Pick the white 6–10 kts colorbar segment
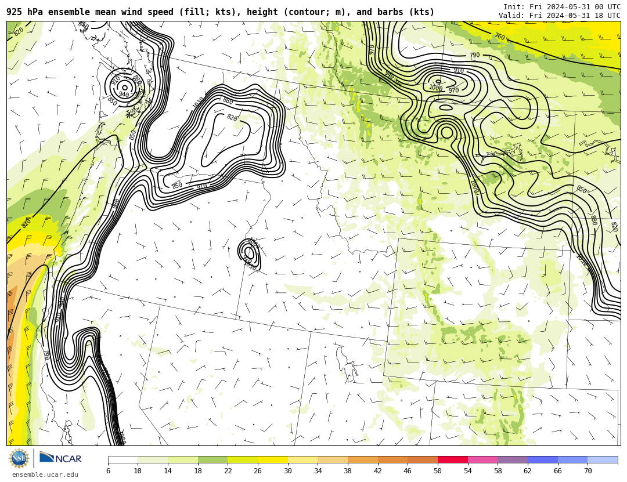 tap(122, 459)
